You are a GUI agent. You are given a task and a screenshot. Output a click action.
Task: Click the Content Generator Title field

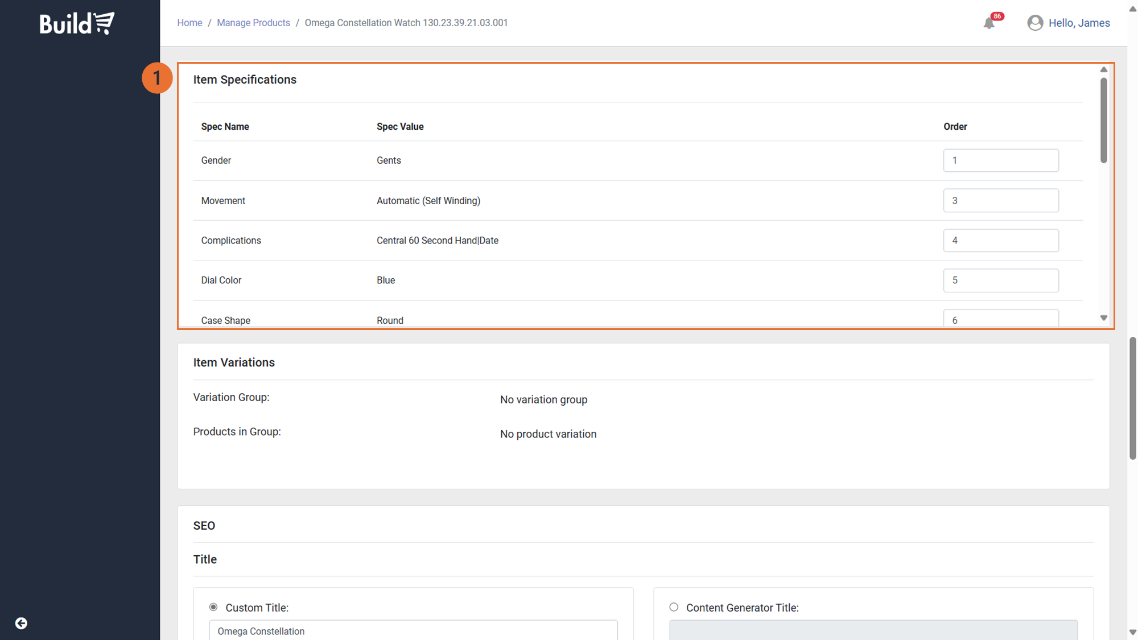tap(873, 630)
